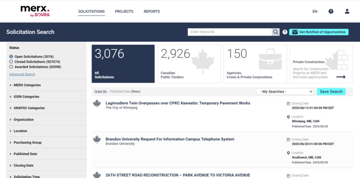Click the calendar icon for Brandon University closing date
The width and height of the screenshot is (360, 178).
pos(289,139)
